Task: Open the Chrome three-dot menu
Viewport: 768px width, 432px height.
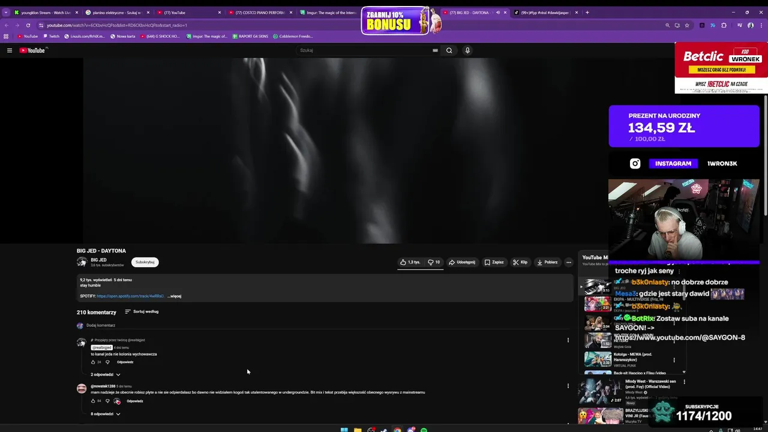Action: 761,25
